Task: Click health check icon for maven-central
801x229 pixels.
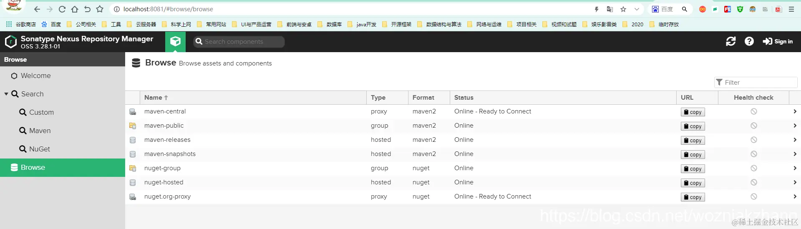Action: pos(754,111)
